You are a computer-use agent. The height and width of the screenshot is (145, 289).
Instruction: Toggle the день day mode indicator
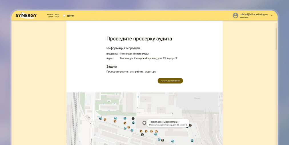68,15
